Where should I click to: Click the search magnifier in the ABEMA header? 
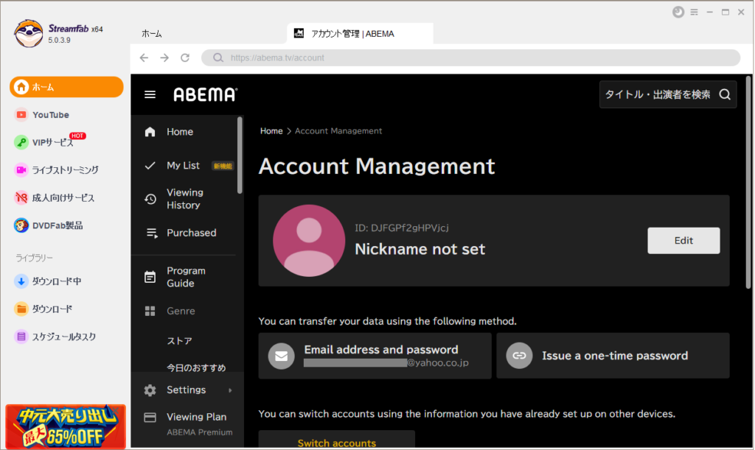(726, 95)
